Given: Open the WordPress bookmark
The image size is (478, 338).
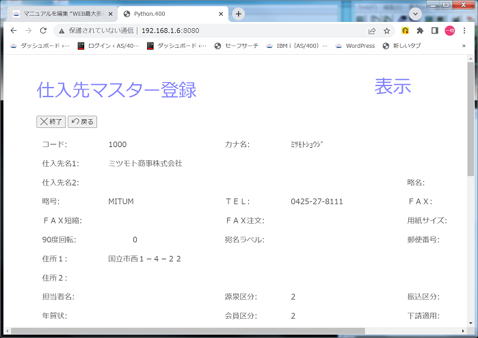Looking at the screenshot, I should pyautogui.click(x=355, y=46).
